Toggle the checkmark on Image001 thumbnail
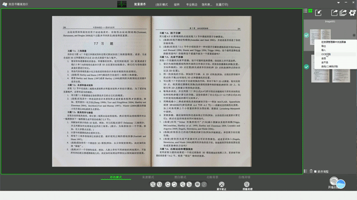The height and width of the screenshot is (200, 357). point(306,35)
